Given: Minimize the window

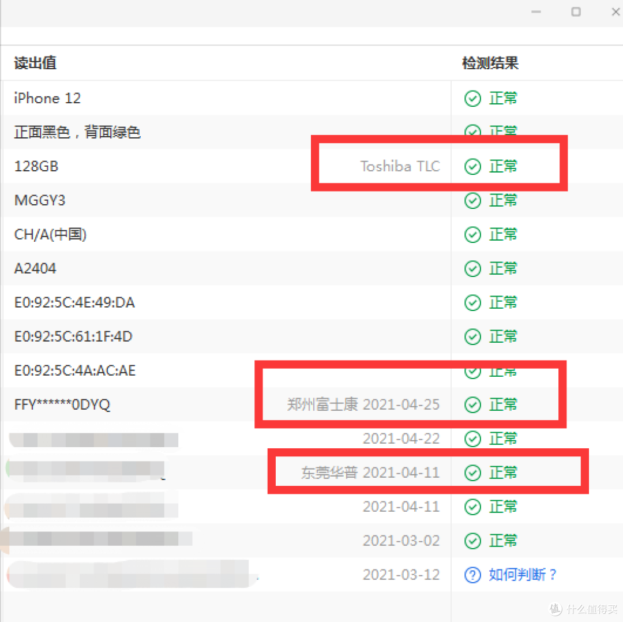Looking at the screenshot, I should [x=536, y=12].
